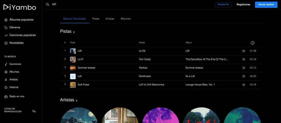
Task: Select the Mejores Resultados tab
Action: 75,19
